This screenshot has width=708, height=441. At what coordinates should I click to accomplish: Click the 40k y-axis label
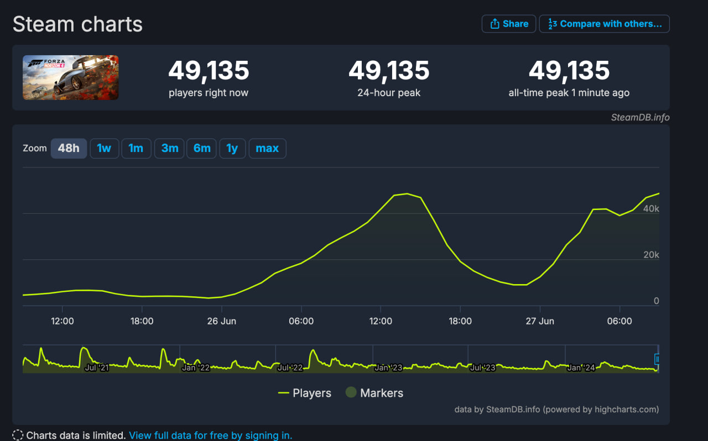click(650, 208)
